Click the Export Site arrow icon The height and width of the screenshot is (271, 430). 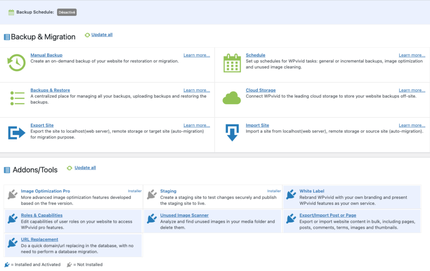[x=17, y=133]
